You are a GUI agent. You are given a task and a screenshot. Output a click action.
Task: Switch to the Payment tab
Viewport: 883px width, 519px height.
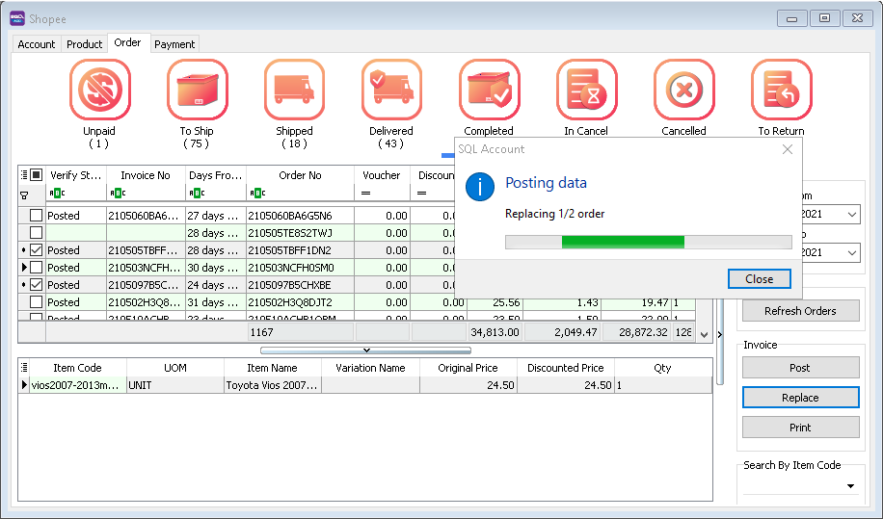point(174,44)
